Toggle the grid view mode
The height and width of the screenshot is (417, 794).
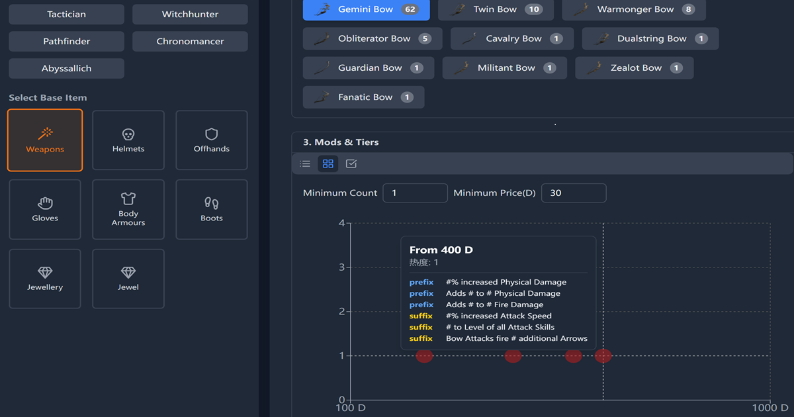point(328,163)
